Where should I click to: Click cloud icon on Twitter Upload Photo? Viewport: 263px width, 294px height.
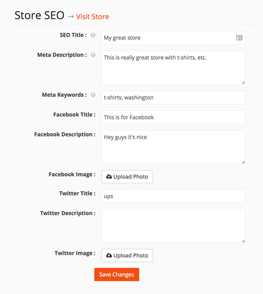click(109, 255)
